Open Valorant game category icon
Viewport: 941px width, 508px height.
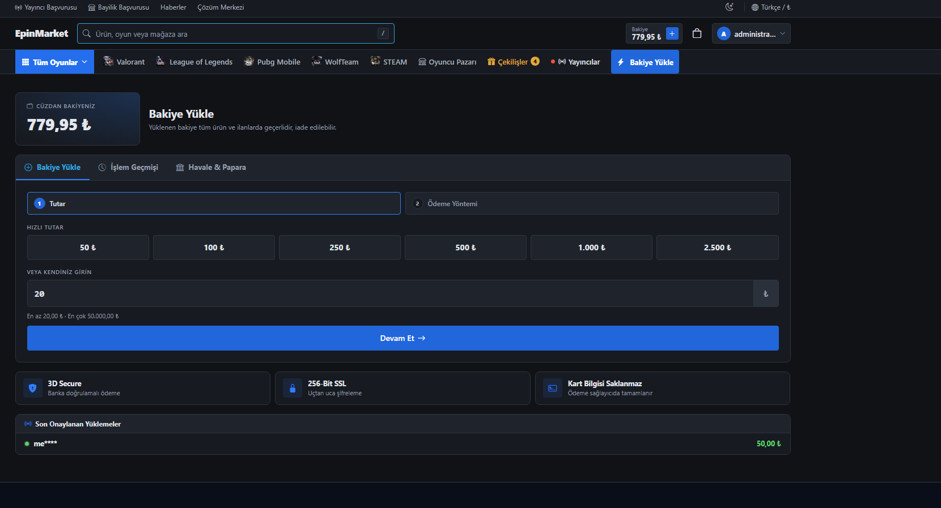[x=108, y=61]
